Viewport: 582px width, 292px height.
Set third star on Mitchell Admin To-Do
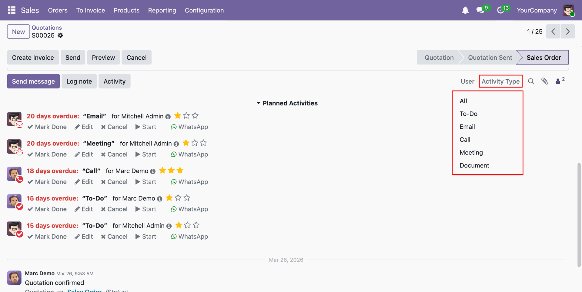pyautogui.click(x=196, y=225)
